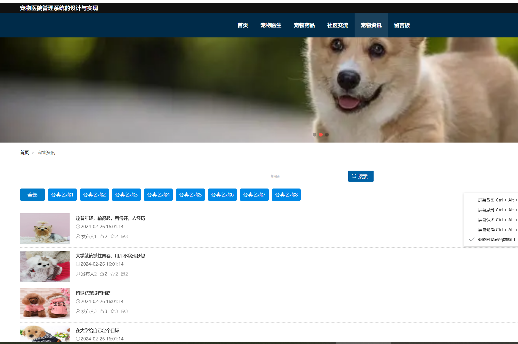Filter by 分类名称6
Image resolution: width=518 pixels, height=344 pixels.
(x=222, y=195)
